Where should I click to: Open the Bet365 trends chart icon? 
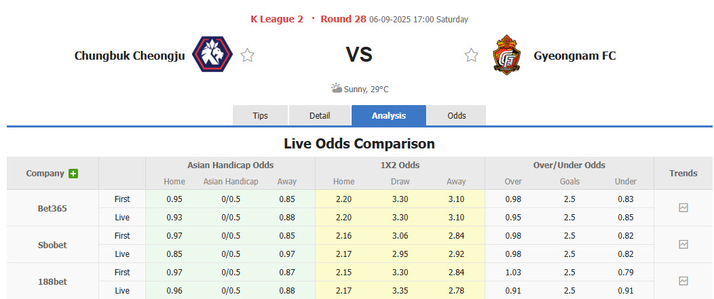click(683, 208)
